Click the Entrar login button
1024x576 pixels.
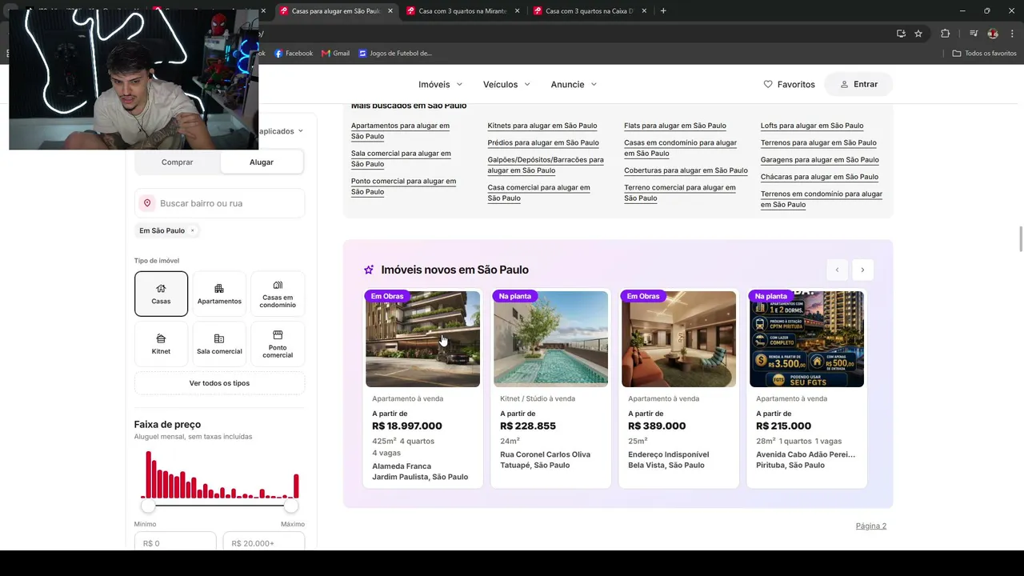859,84
